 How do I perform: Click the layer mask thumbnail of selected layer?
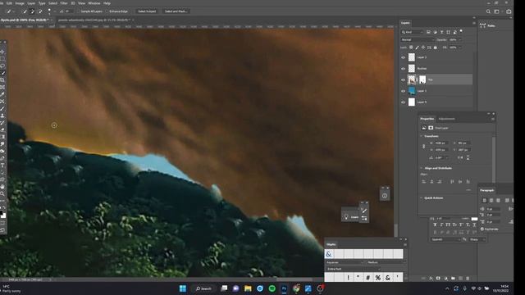422,79
